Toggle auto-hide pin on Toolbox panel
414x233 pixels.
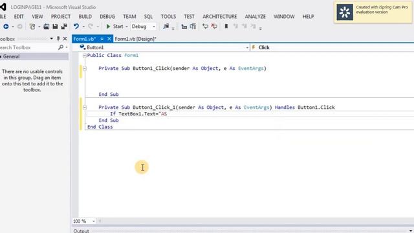click(x=58, y=39)
